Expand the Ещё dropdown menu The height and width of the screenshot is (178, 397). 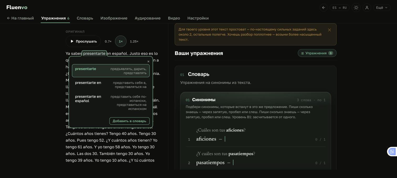point(382,8)
